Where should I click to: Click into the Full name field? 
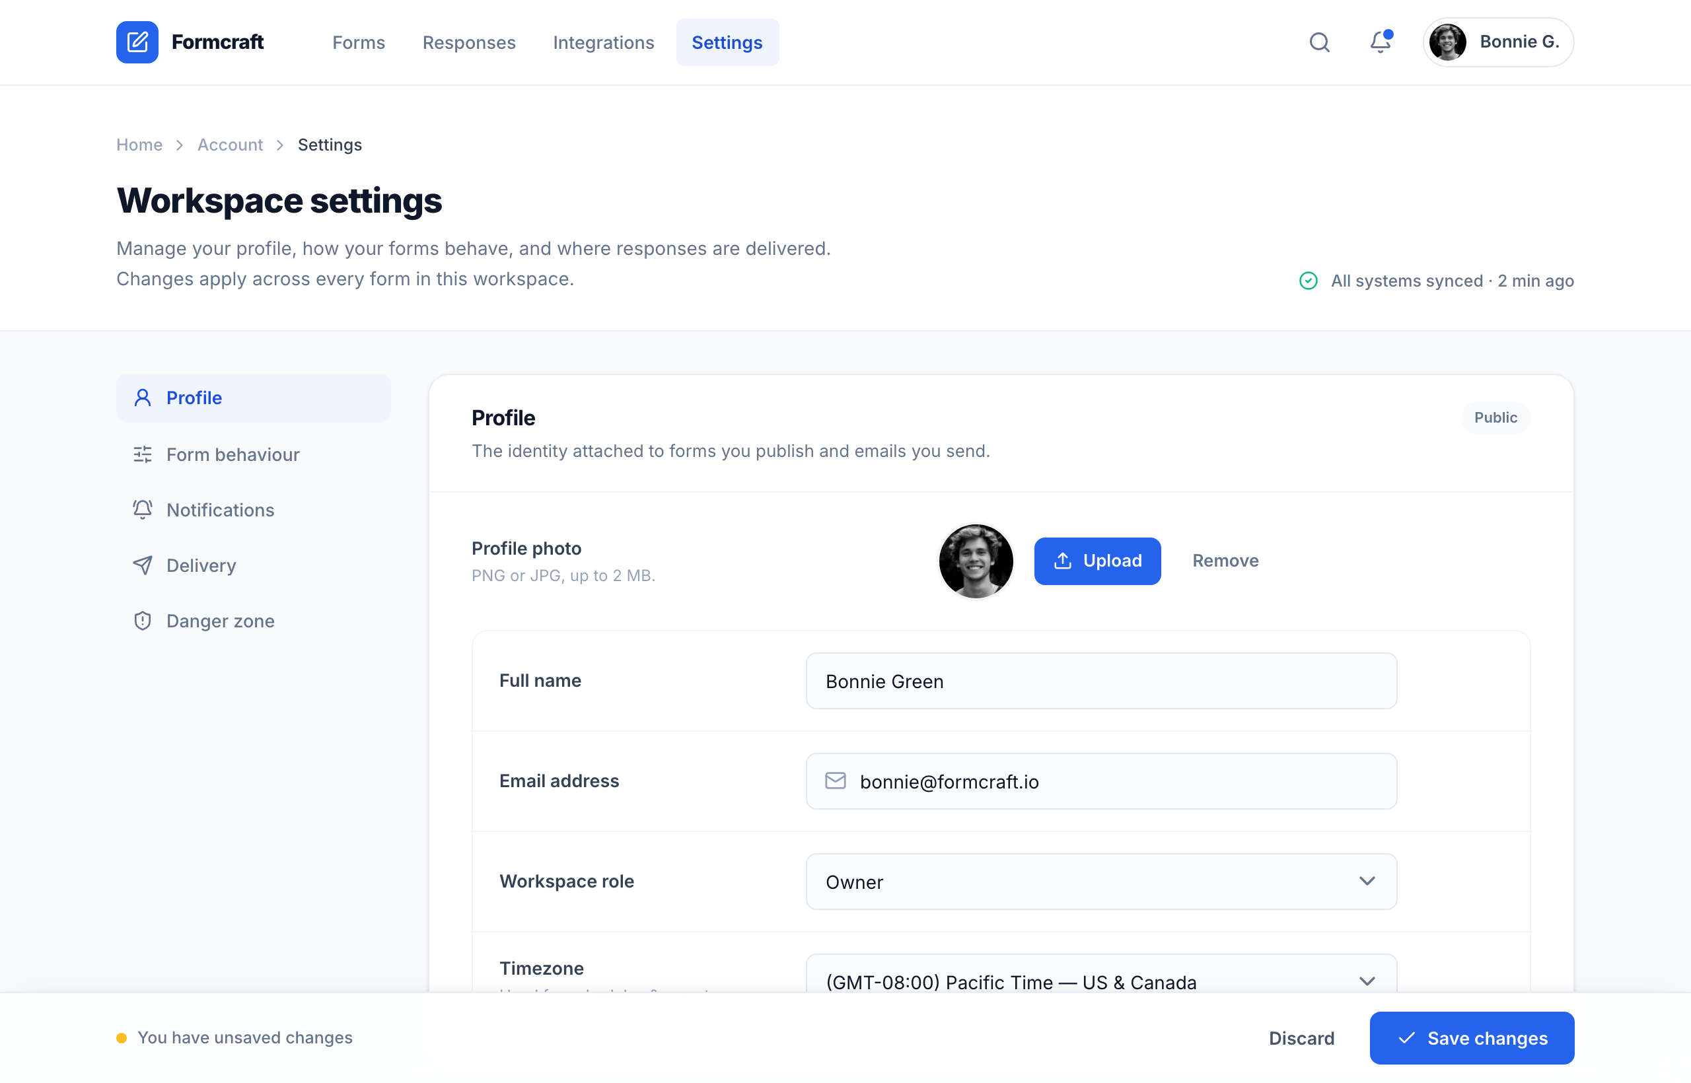(x=1101, y=681)
